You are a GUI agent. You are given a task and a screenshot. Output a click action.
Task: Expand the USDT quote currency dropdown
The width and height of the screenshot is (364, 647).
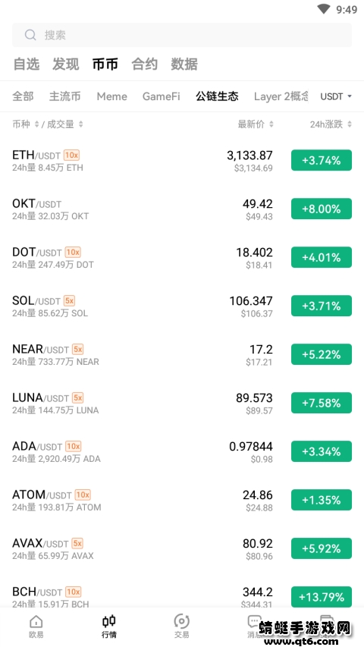(336, 96)
